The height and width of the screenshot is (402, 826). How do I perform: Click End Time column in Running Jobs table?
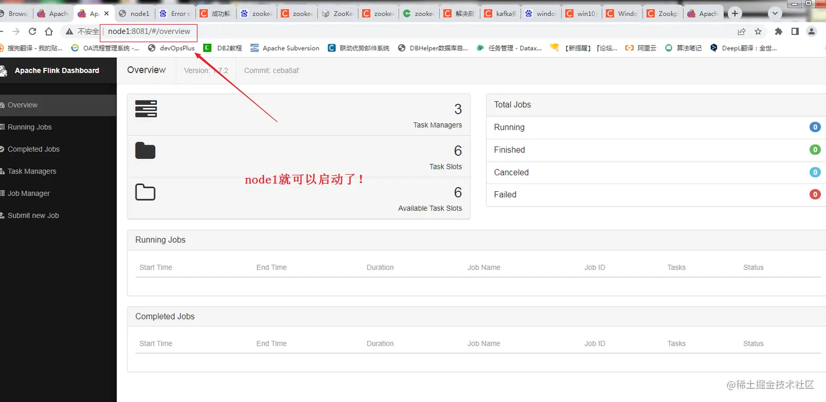(272, 268)
